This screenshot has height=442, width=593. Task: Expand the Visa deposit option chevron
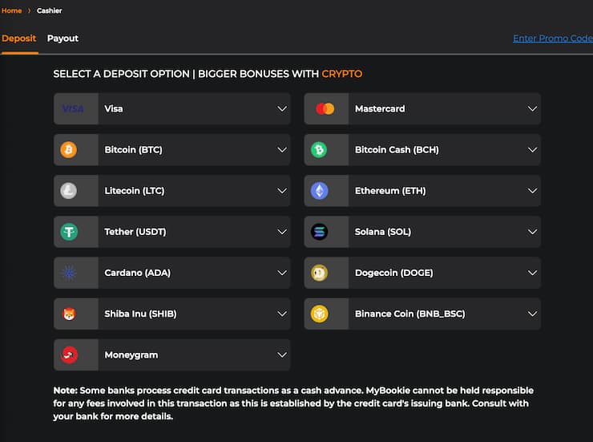pos(282,109)
